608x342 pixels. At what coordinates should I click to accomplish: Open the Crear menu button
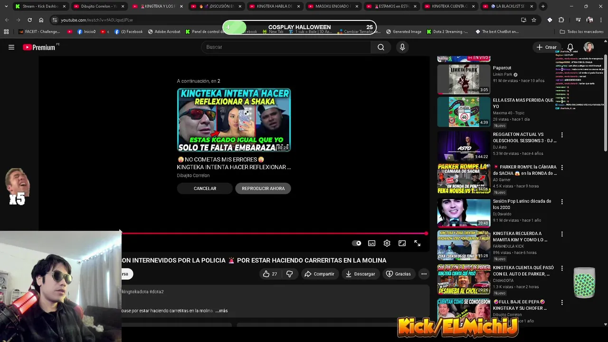(x=546, y=47)
